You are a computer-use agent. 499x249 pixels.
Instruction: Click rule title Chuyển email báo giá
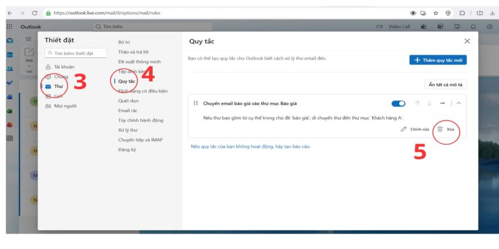pyautogui.click(x=250, y=104)
